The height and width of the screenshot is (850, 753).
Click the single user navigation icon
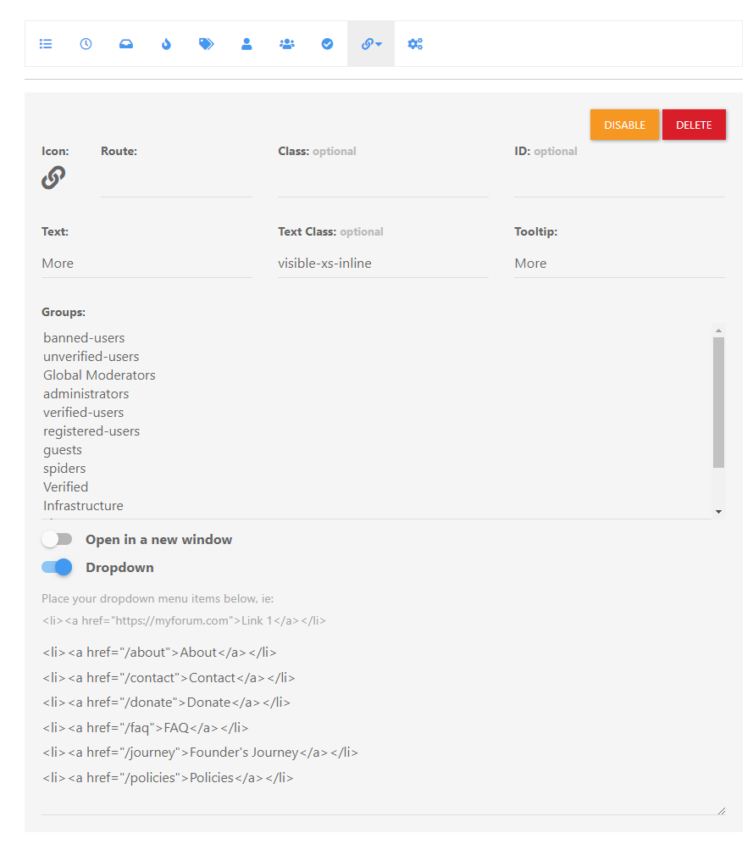click(246, 44)
